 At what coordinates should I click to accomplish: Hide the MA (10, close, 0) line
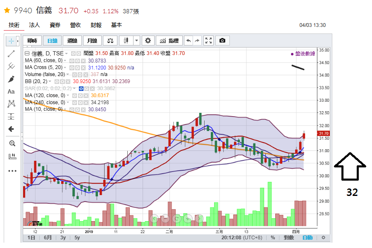click(x=72, y=110)
